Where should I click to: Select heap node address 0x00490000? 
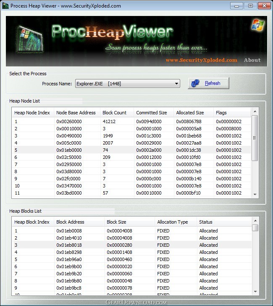point(69,136)
